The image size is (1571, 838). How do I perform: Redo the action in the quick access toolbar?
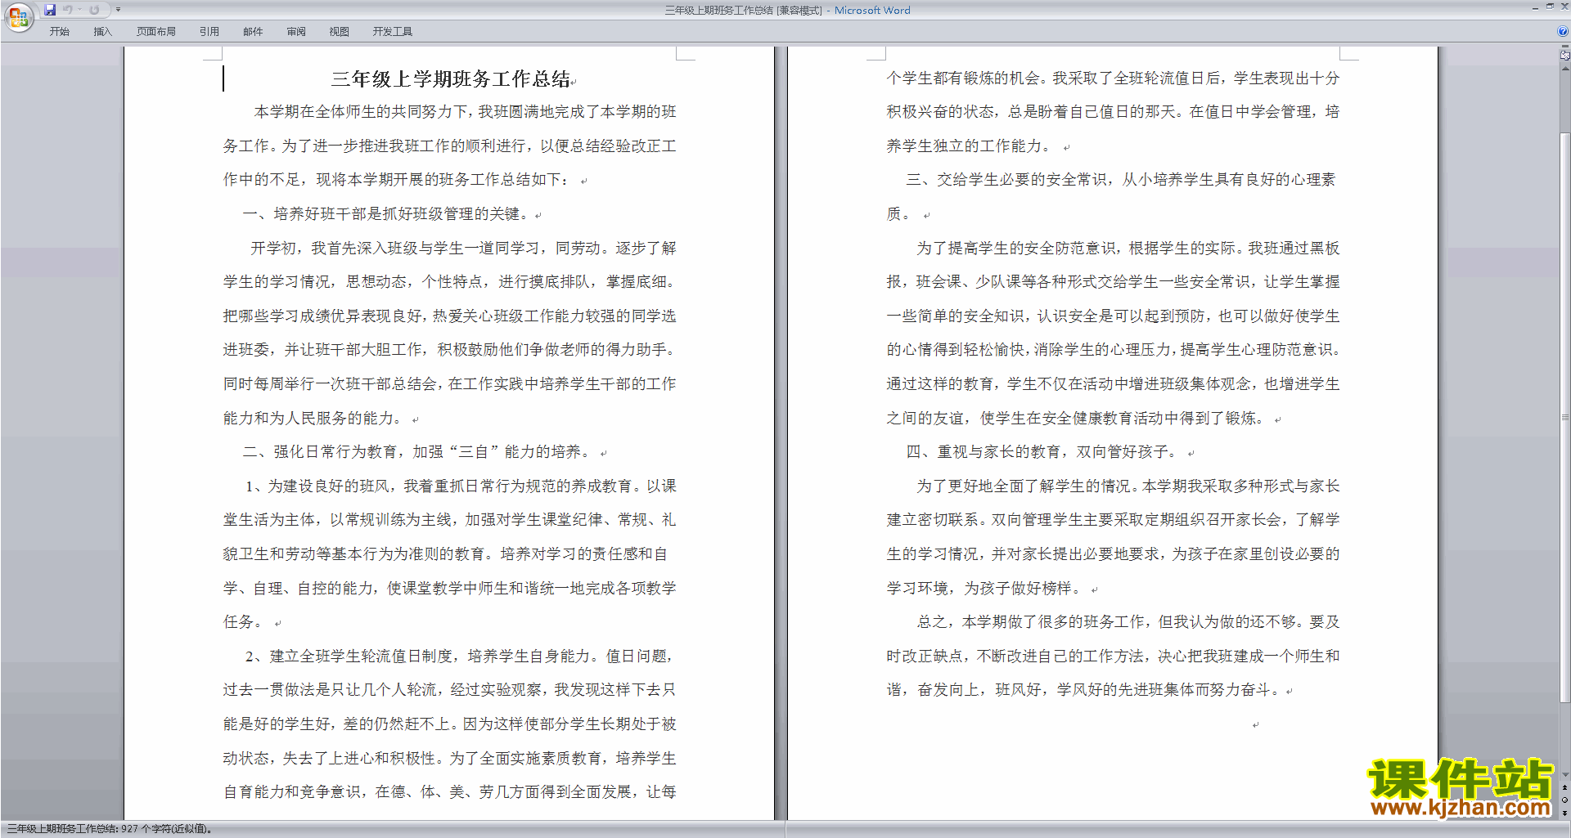click(x=94, y=10)
